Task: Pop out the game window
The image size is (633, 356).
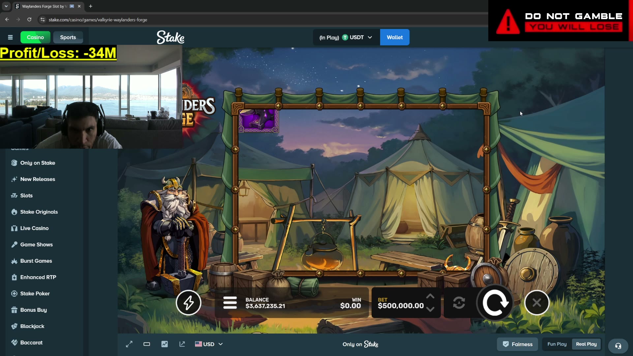Action: [x=182, y=344]
